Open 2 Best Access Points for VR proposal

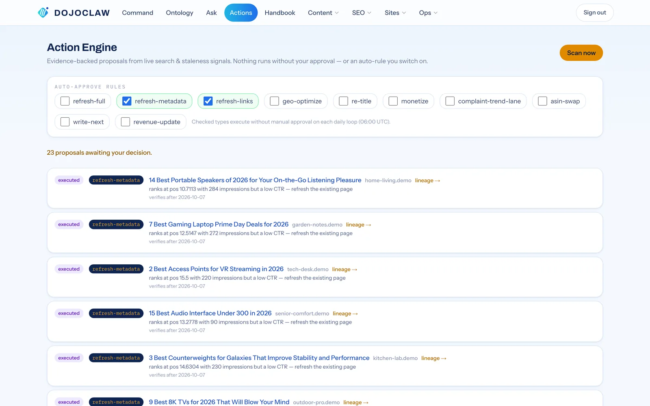click(216, 269)
